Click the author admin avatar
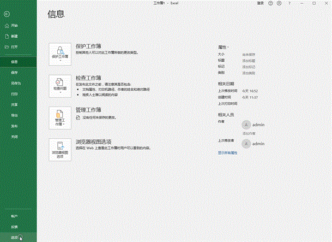This screenshot has height=242, width=332. [x=247, y=125]
